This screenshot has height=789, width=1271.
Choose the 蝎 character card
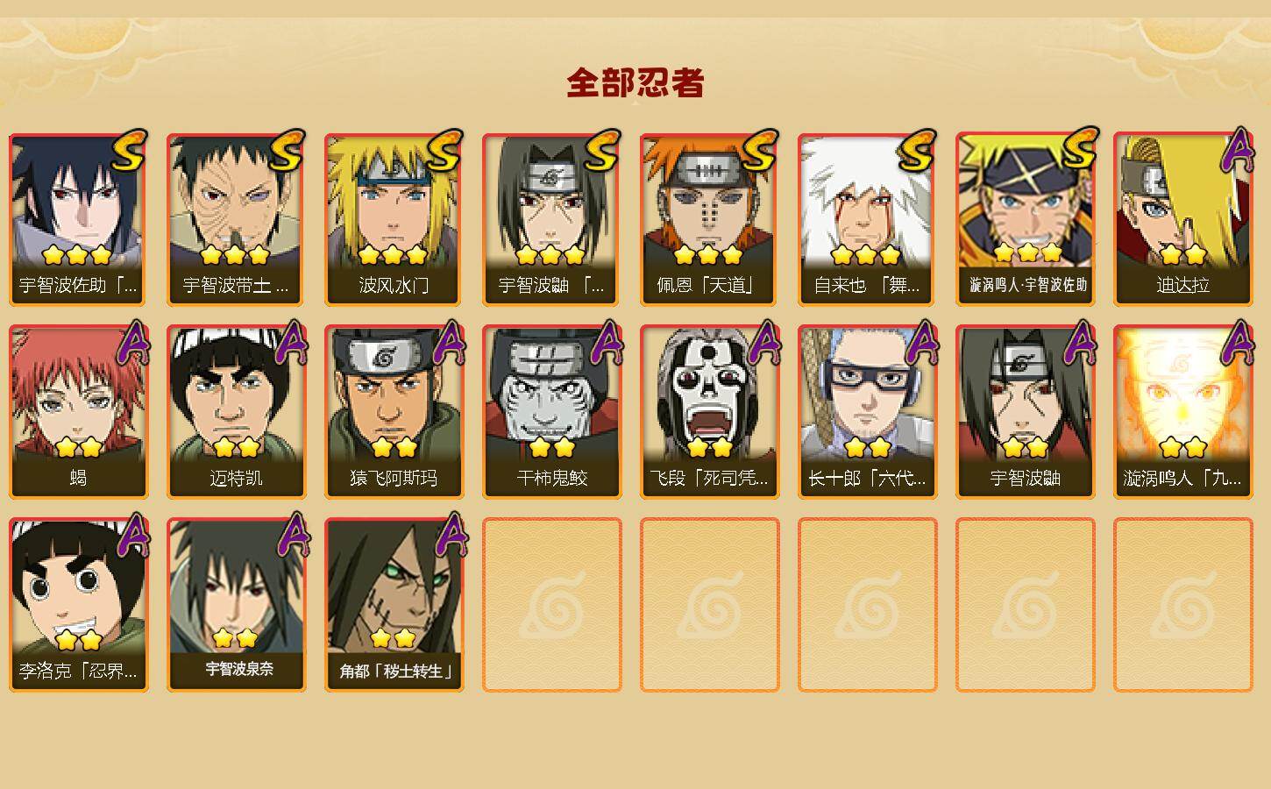click(78, 412)
